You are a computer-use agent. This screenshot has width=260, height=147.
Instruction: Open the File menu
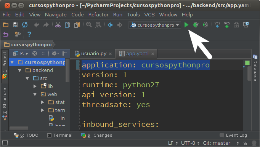click(6, 15)
